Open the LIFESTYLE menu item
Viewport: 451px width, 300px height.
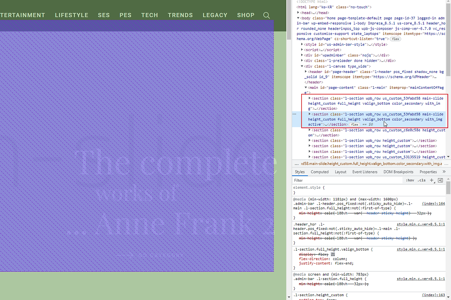tap(72, 15)
